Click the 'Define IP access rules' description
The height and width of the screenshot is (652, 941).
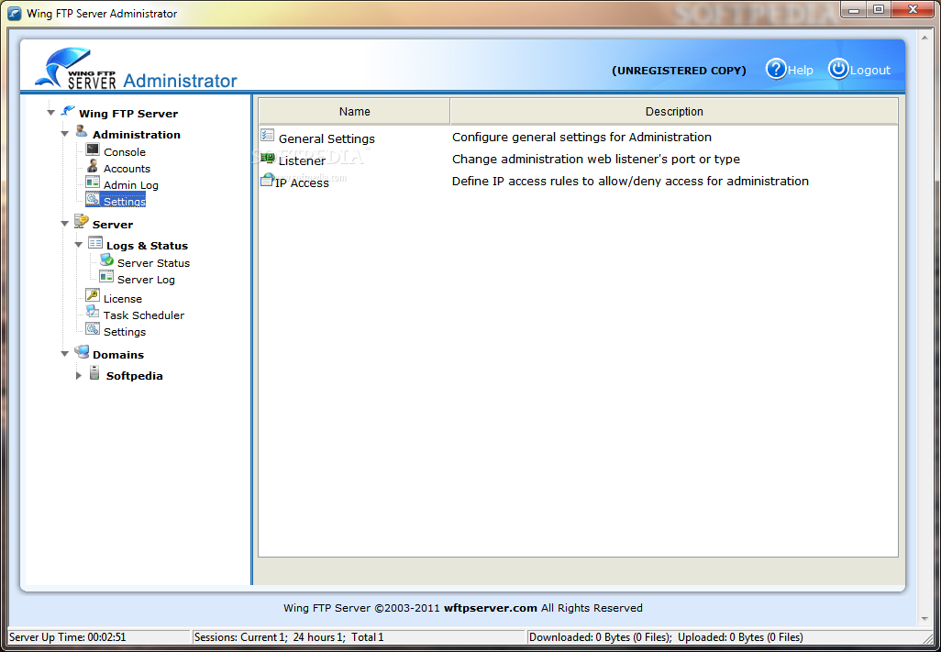click(x=630, y=182)
